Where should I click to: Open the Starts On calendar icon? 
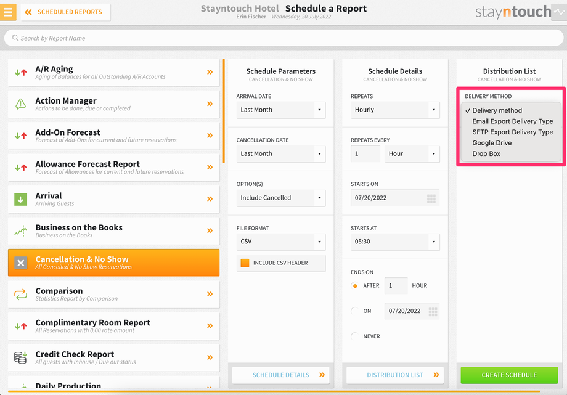[431, 198]
